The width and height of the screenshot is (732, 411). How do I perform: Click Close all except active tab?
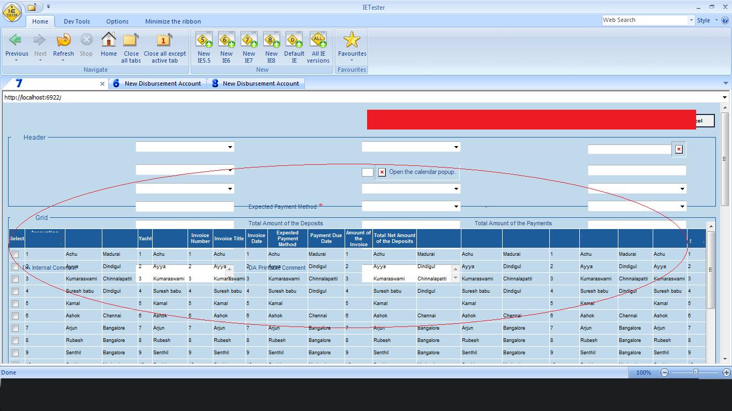(x=165, y=40)
